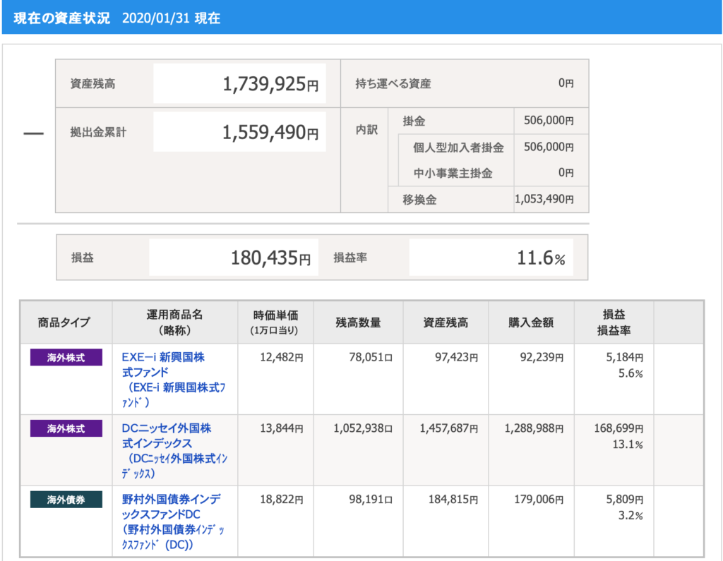Select the 13.1% gain rate

tap(628, 445)
